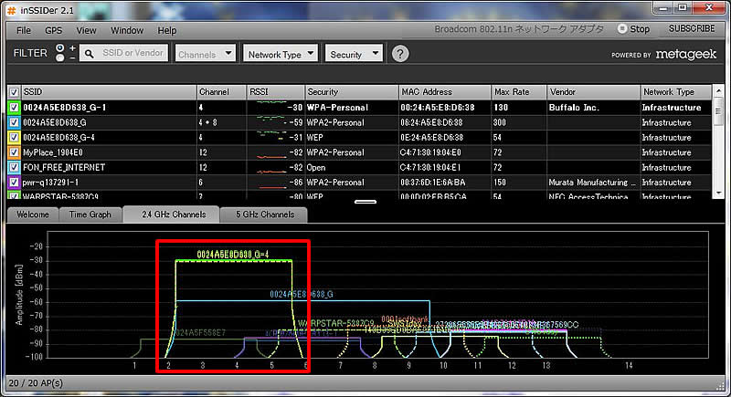Open the Channels filter dropdown
Screen dimensions: 731x397
[205, 54]
